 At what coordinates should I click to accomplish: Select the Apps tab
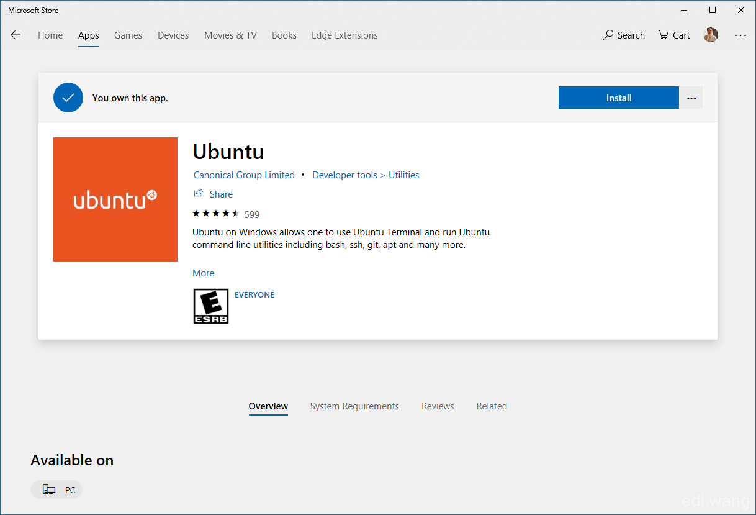point(89,35)
